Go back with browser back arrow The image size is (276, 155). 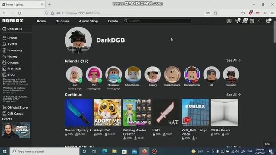(x=5, y=13)
